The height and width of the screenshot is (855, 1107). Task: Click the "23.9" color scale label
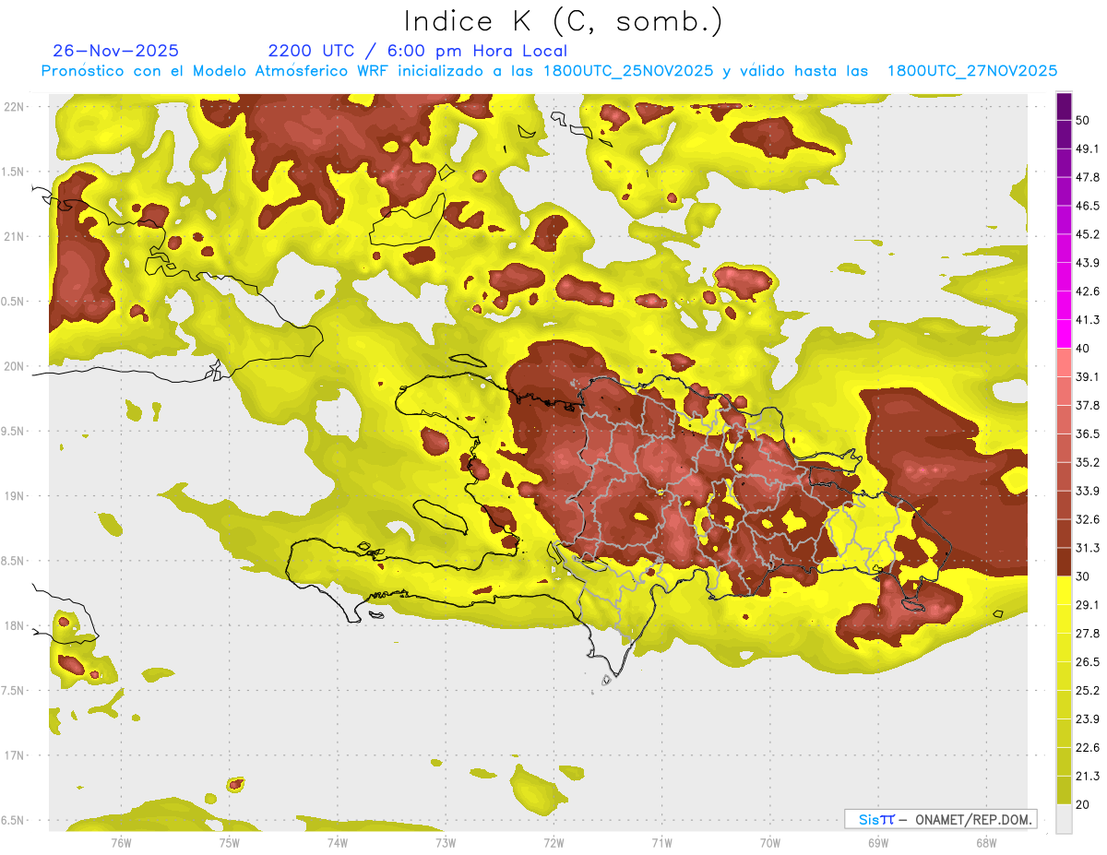(1087, 718)
